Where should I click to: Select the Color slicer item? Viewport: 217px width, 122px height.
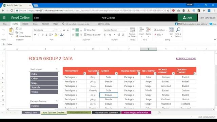pos(44,74)
